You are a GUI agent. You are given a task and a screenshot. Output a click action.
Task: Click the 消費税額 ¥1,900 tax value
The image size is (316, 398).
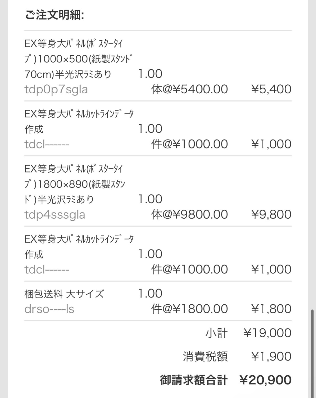pos(271,357)
